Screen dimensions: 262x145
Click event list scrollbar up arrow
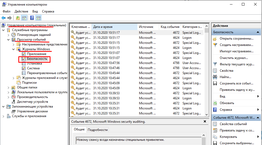206,26
